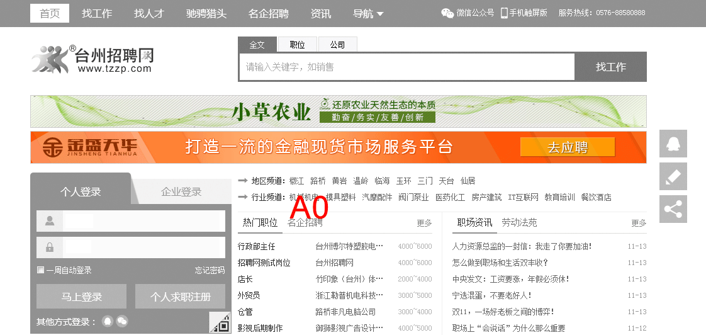Click the 忘记密码 link
Screen dimensions: 706x335
coord(210,270)
